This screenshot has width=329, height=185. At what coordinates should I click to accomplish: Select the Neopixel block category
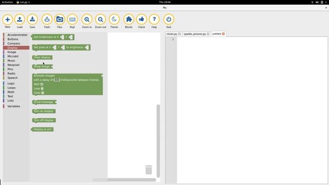tap(13, 65)
